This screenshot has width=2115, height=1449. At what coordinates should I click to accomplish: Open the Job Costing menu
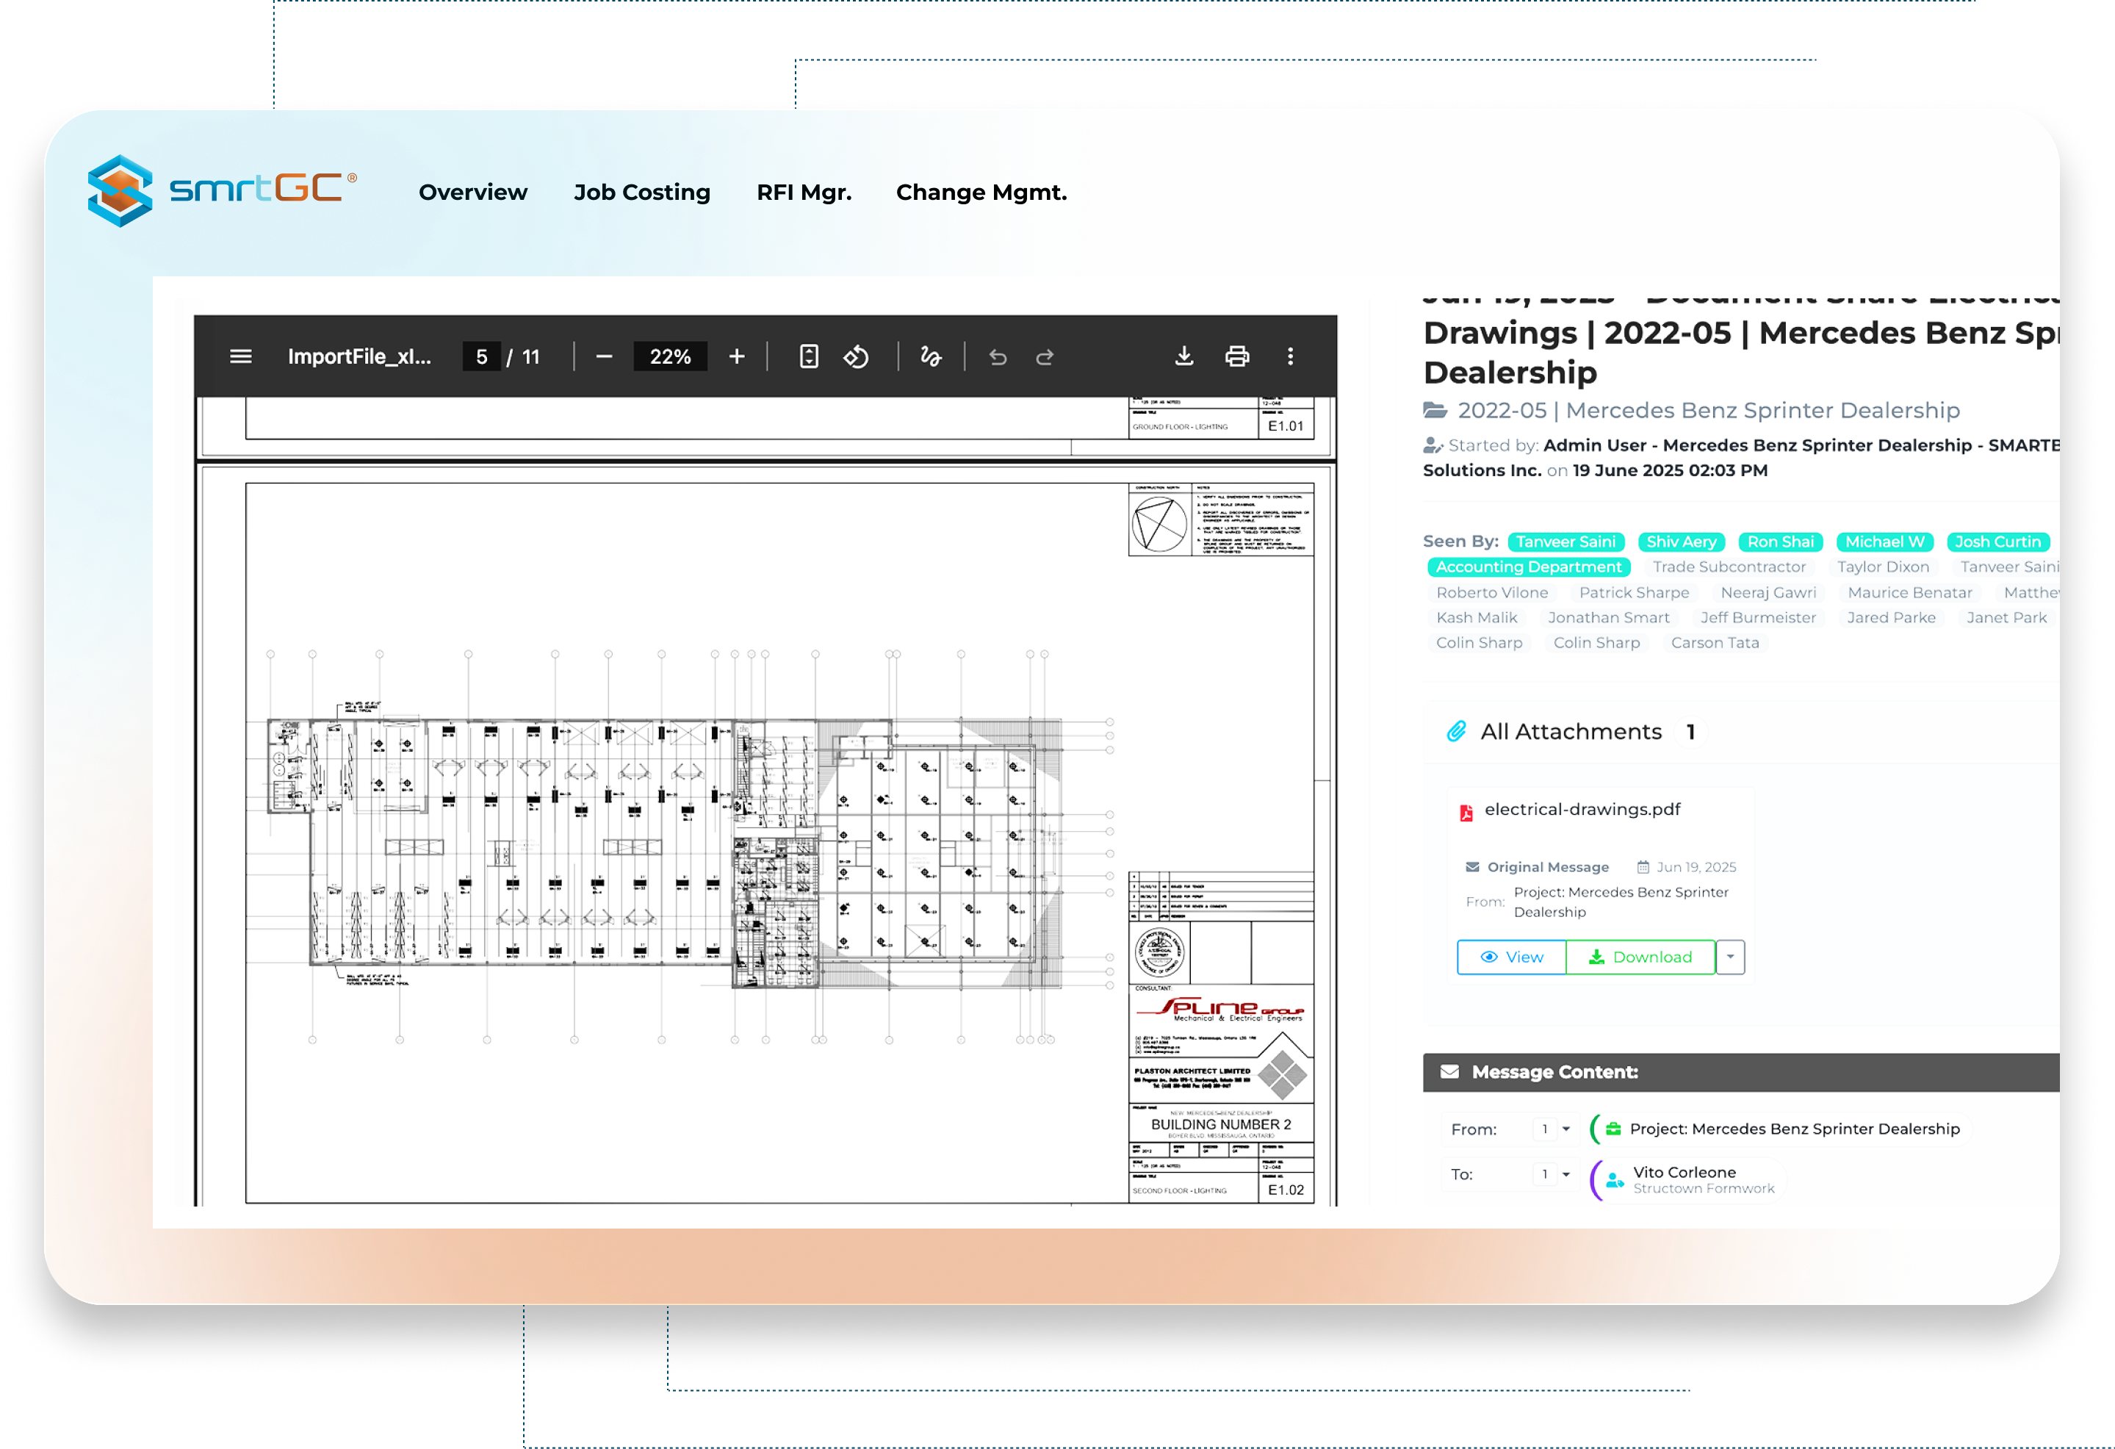641,192
